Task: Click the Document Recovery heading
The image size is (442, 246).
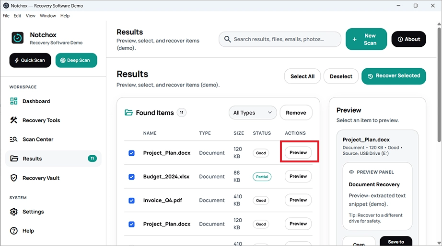Action: 374,184
